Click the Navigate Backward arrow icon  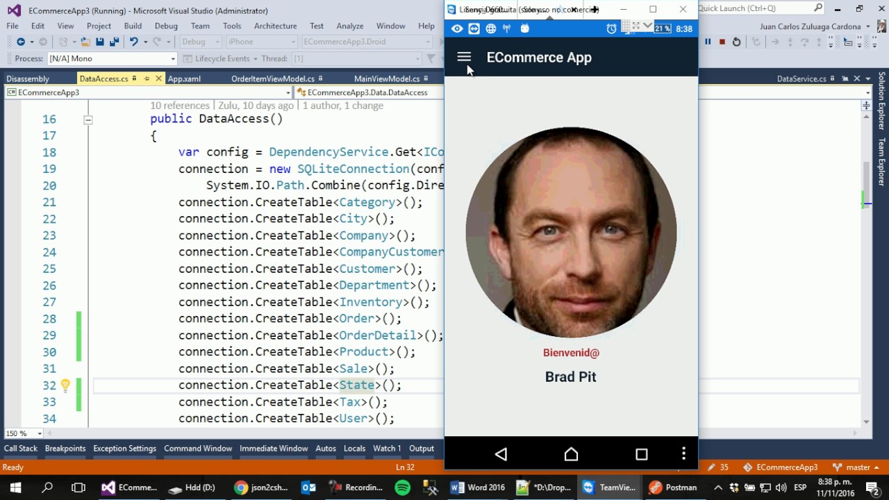[x=20, y=42]
